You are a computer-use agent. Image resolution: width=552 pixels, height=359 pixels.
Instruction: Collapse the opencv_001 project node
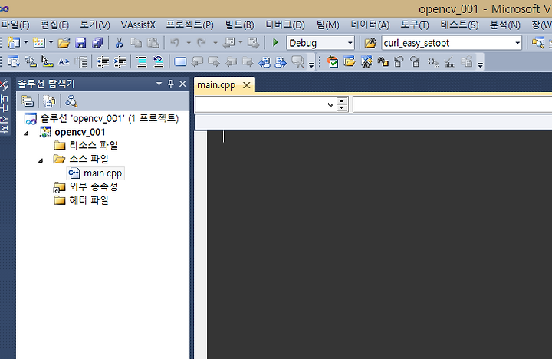pos(27,133)
